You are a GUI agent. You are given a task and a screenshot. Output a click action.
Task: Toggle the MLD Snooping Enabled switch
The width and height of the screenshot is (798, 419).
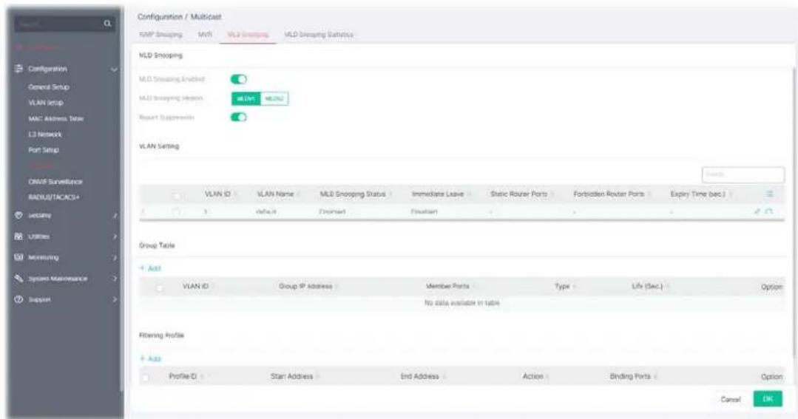pyautogui.click(x=239, y=79)
